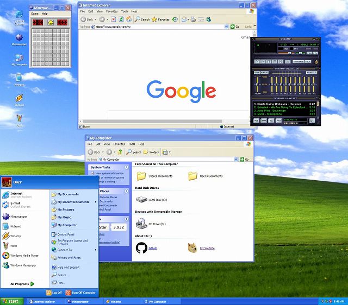Open Game menu in Minesweeper
This screenshot has height=305, width=348.
35,14
